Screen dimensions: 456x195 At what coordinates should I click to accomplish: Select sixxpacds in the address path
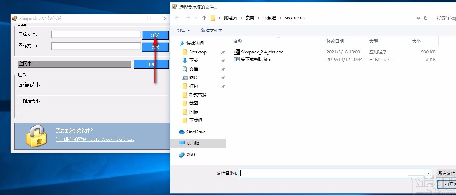(x=295, y=18)
